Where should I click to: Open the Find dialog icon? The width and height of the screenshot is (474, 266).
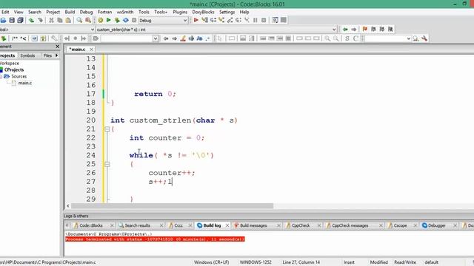tap(79, 20)
